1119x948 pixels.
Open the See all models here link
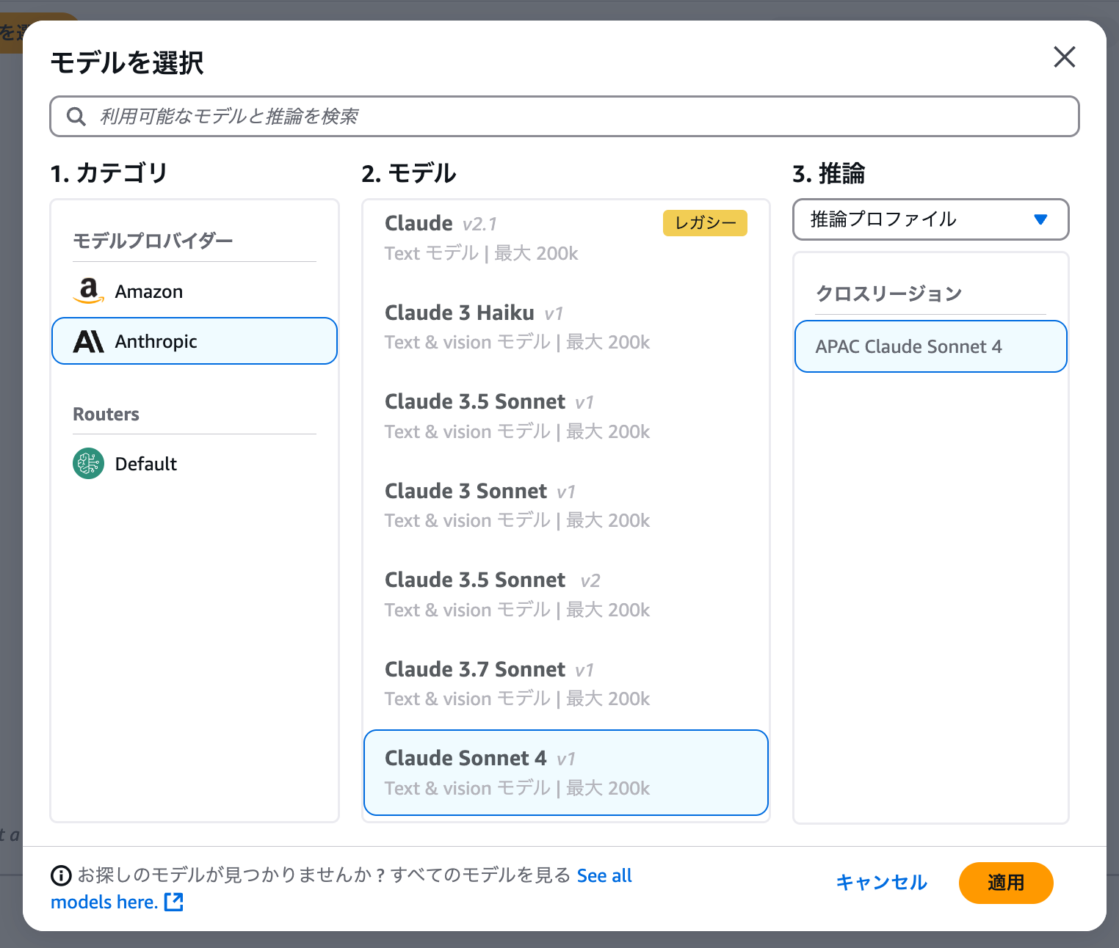point(341,889)
